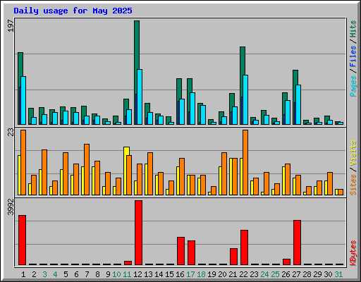
Task: Click day 1 on the date axis
Action: coord(23,274)
